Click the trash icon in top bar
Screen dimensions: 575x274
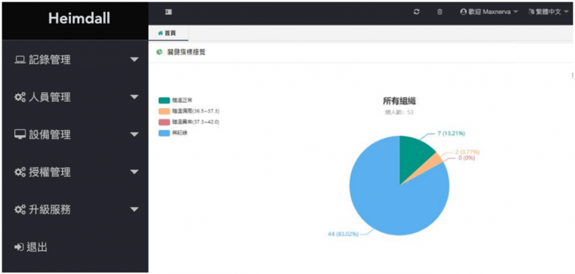(439, 12)
